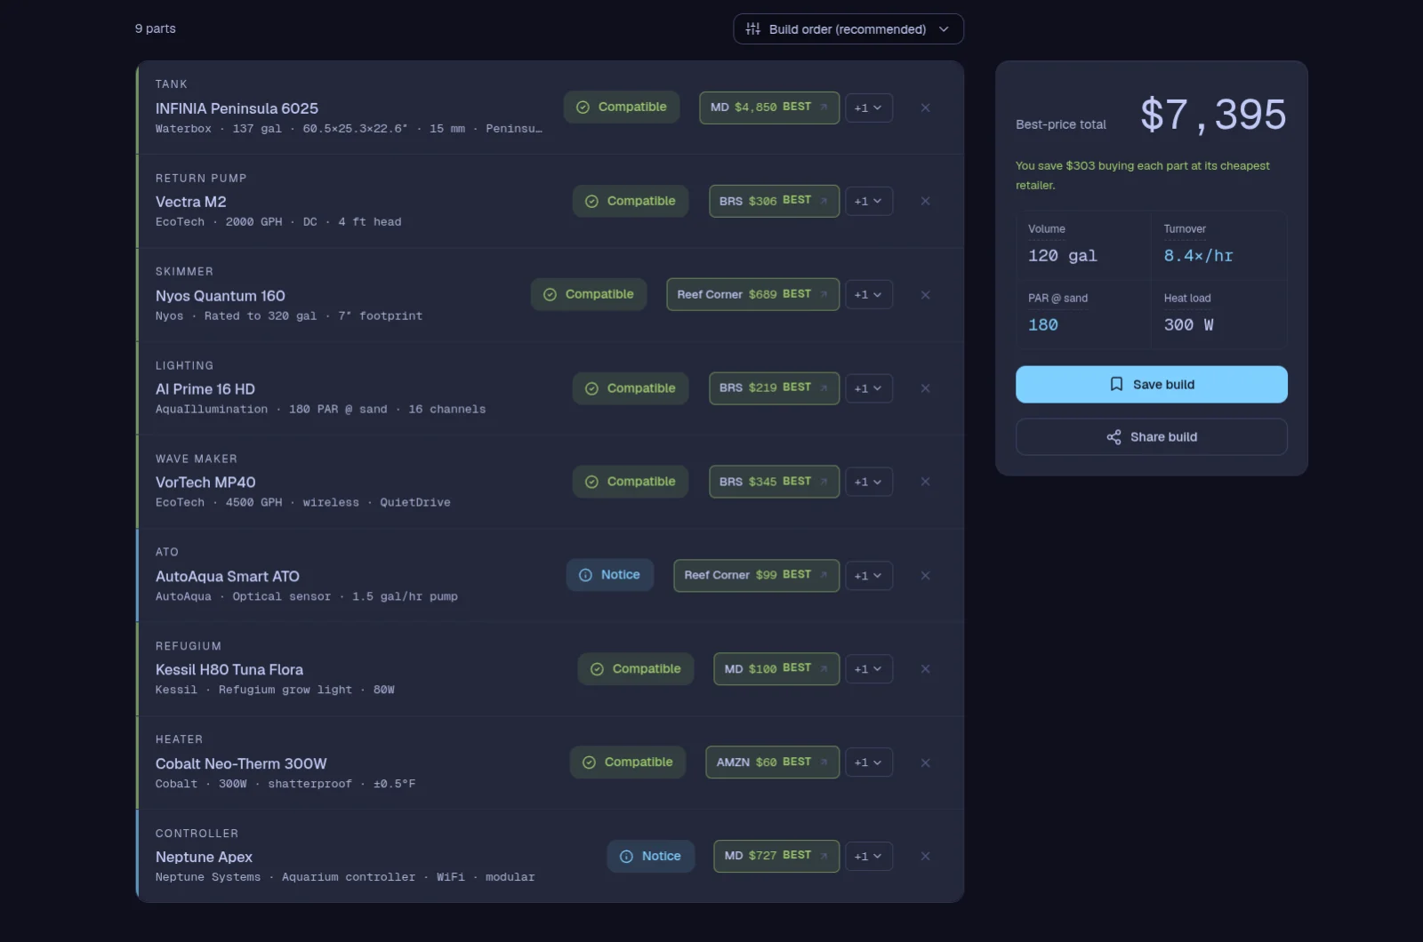
Task: Open AMZN $60 best price link
Action: (772, 762)
